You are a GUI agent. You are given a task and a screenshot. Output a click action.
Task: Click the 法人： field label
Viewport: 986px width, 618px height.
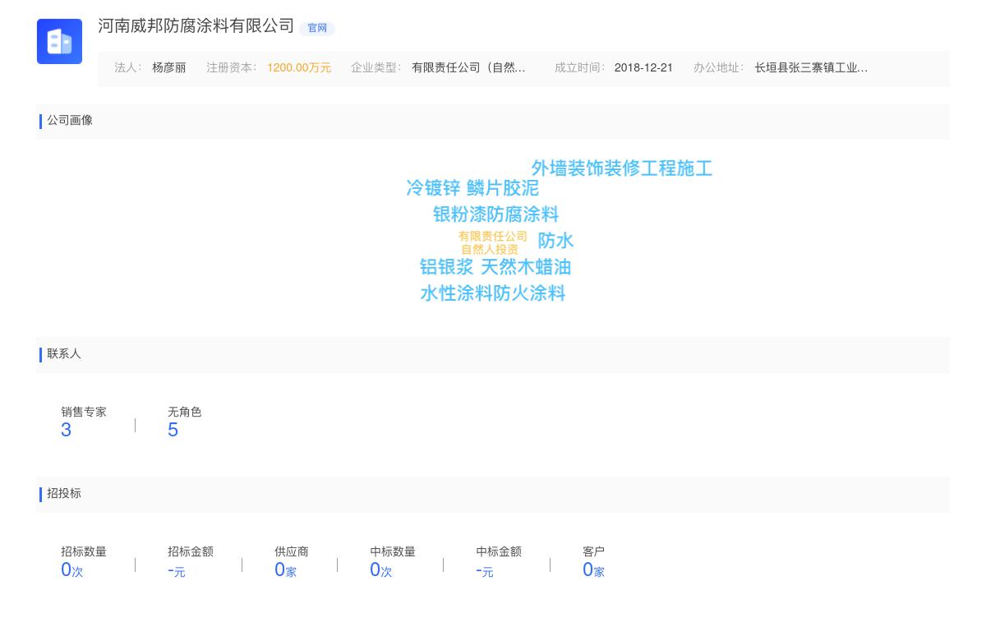128,68
